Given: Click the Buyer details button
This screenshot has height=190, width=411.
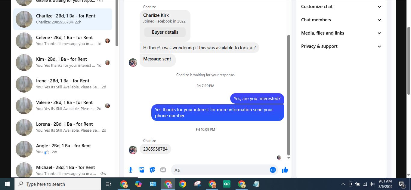Looking at the screenshot, I should [165, 32].
